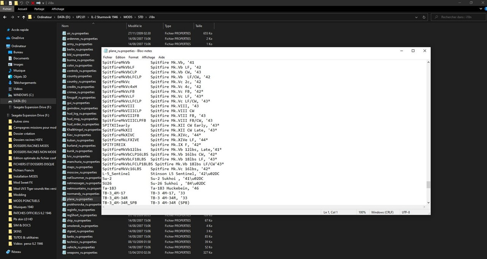Click UP2.01 in the address path
Viewport: 487px width, 259px height.
point(81,17)
